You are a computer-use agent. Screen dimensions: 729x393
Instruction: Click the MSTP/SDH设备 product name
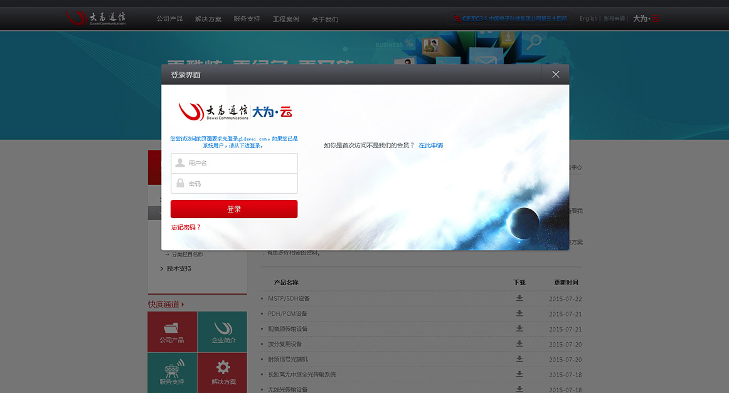point(289,299)
